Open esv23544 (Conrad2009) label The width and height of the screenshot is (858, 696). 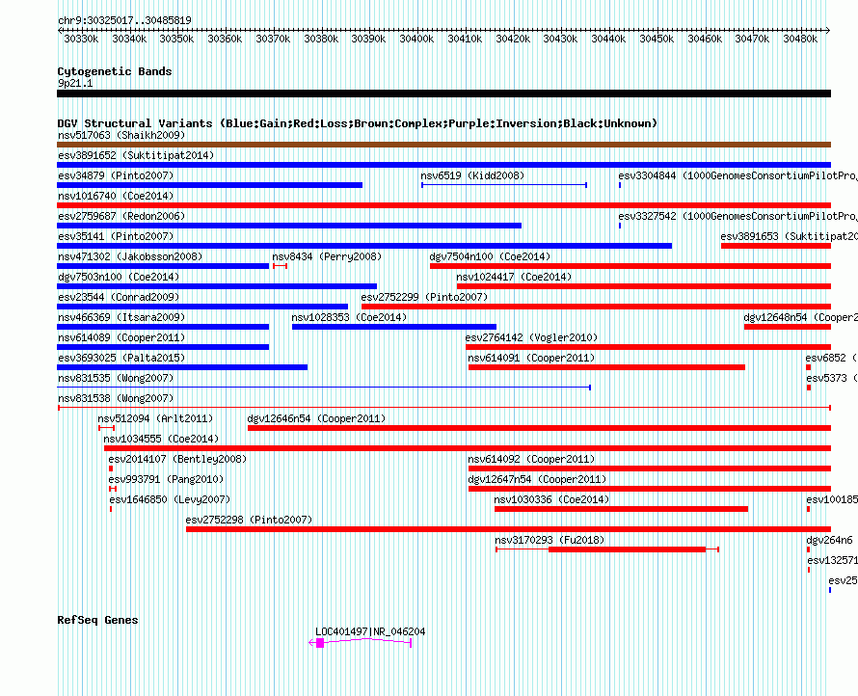point(119,297)
